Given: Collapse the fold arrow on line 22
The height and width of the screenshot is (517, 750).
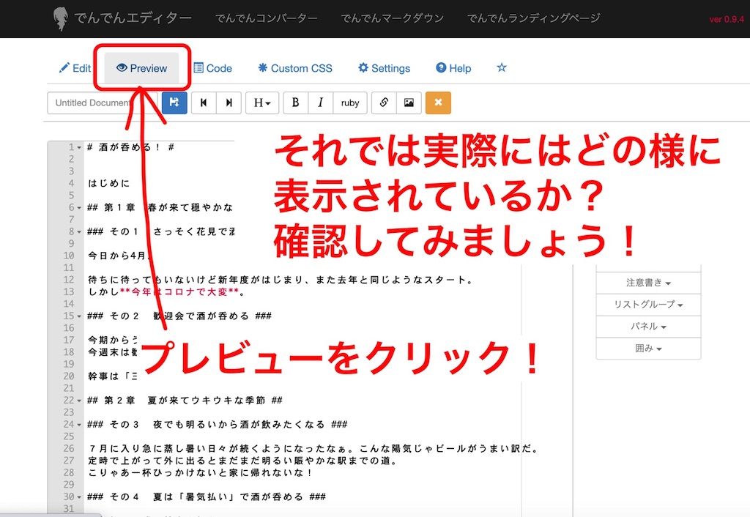Looking at the screenshot, I should pos(79,401).
